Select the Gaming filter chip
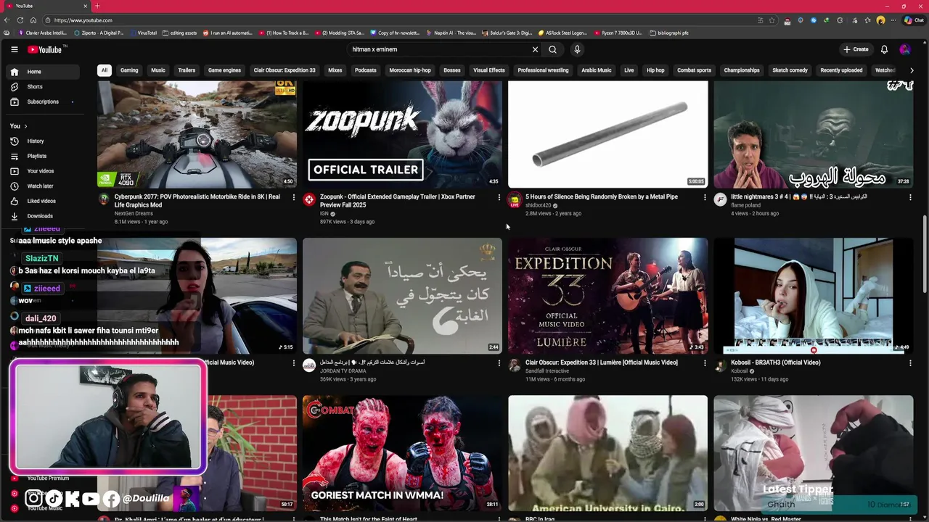929x522 pixels. (x=129, y=70)
